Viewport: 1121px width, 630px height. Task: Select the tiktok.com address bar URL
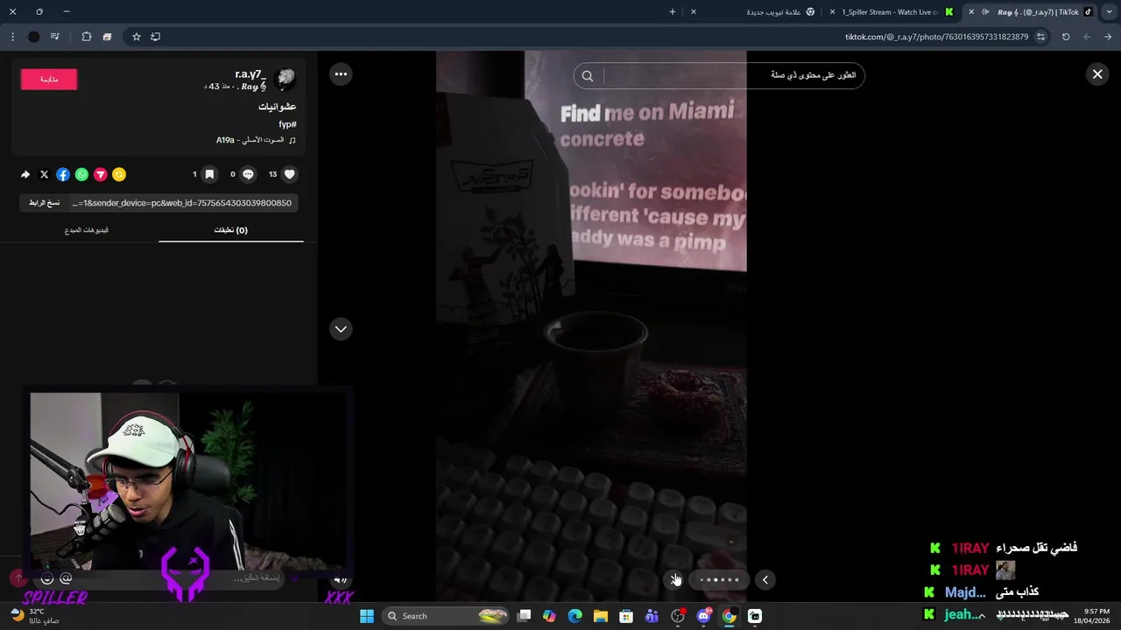936,37
